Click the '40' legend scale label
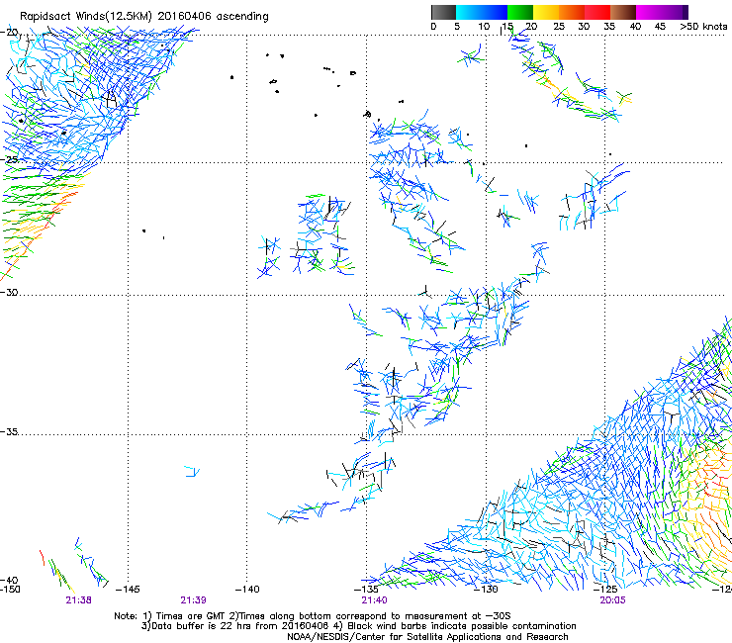The height and width of the screenshot is (643, 732). [635, 27]
